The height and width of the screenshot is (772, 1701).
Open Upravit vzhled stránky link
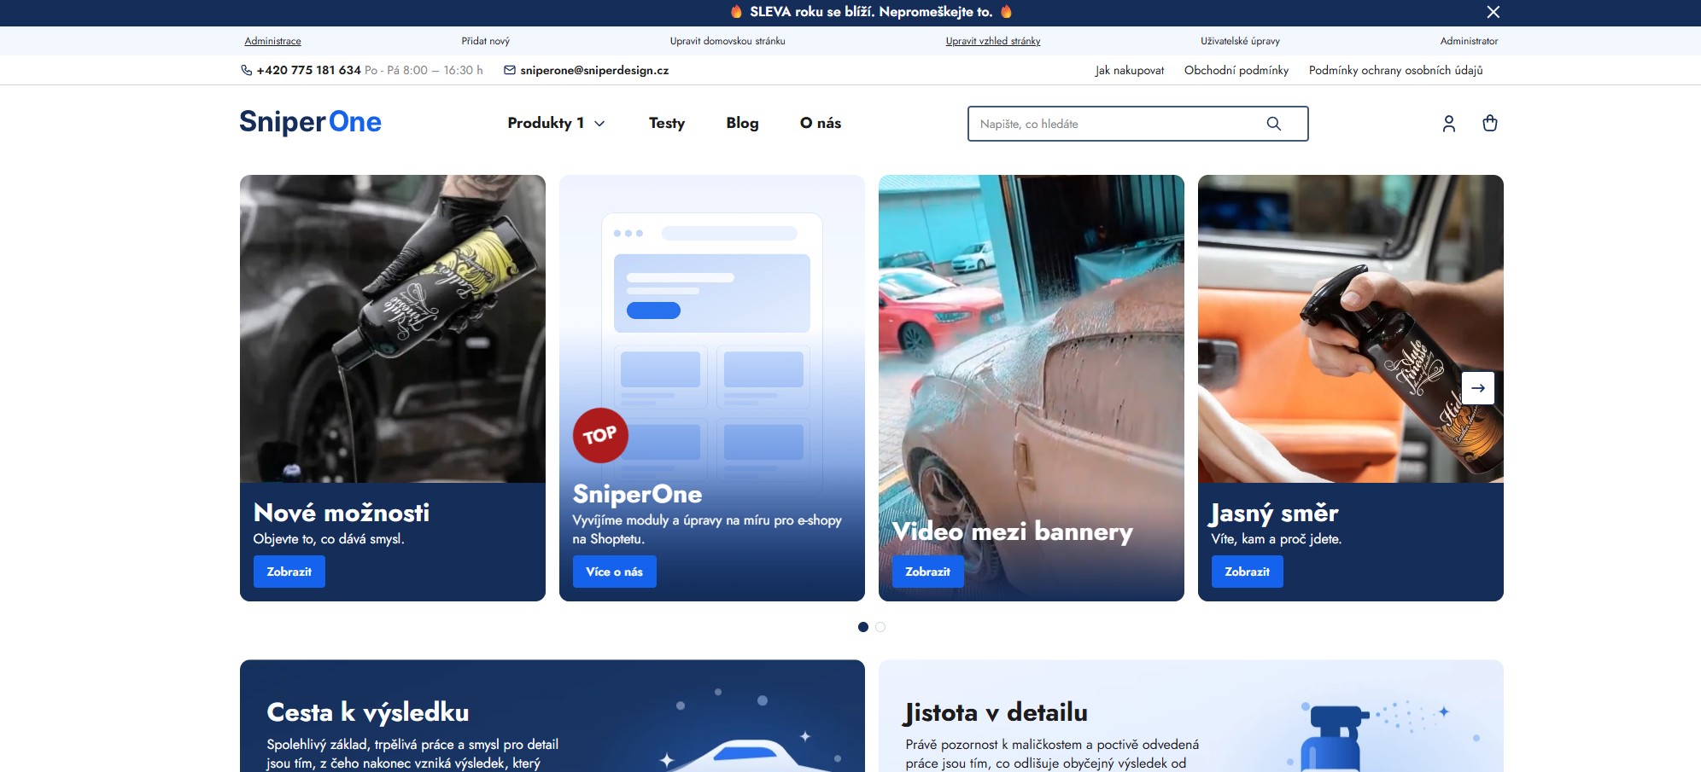pyautogui.click(x=993, y=41)
